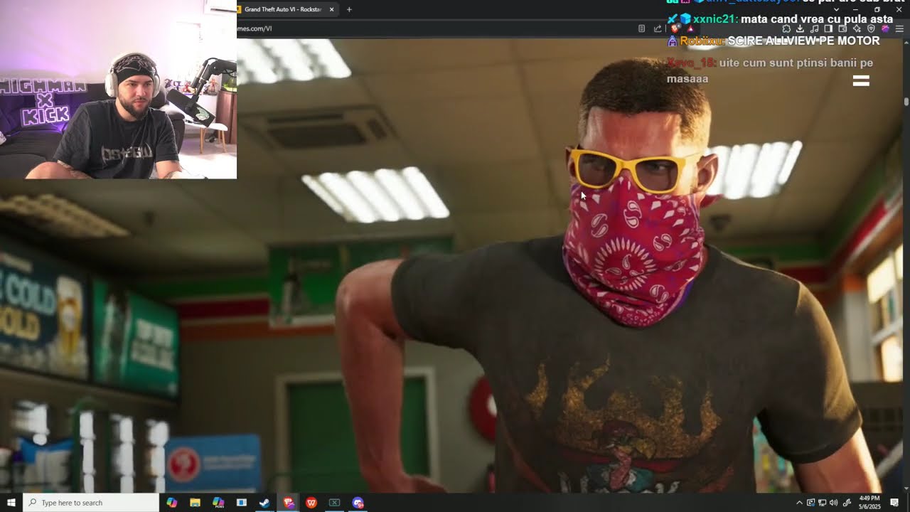
Task: Open the clock showing 4:49 PM
Action: point(869,503)
